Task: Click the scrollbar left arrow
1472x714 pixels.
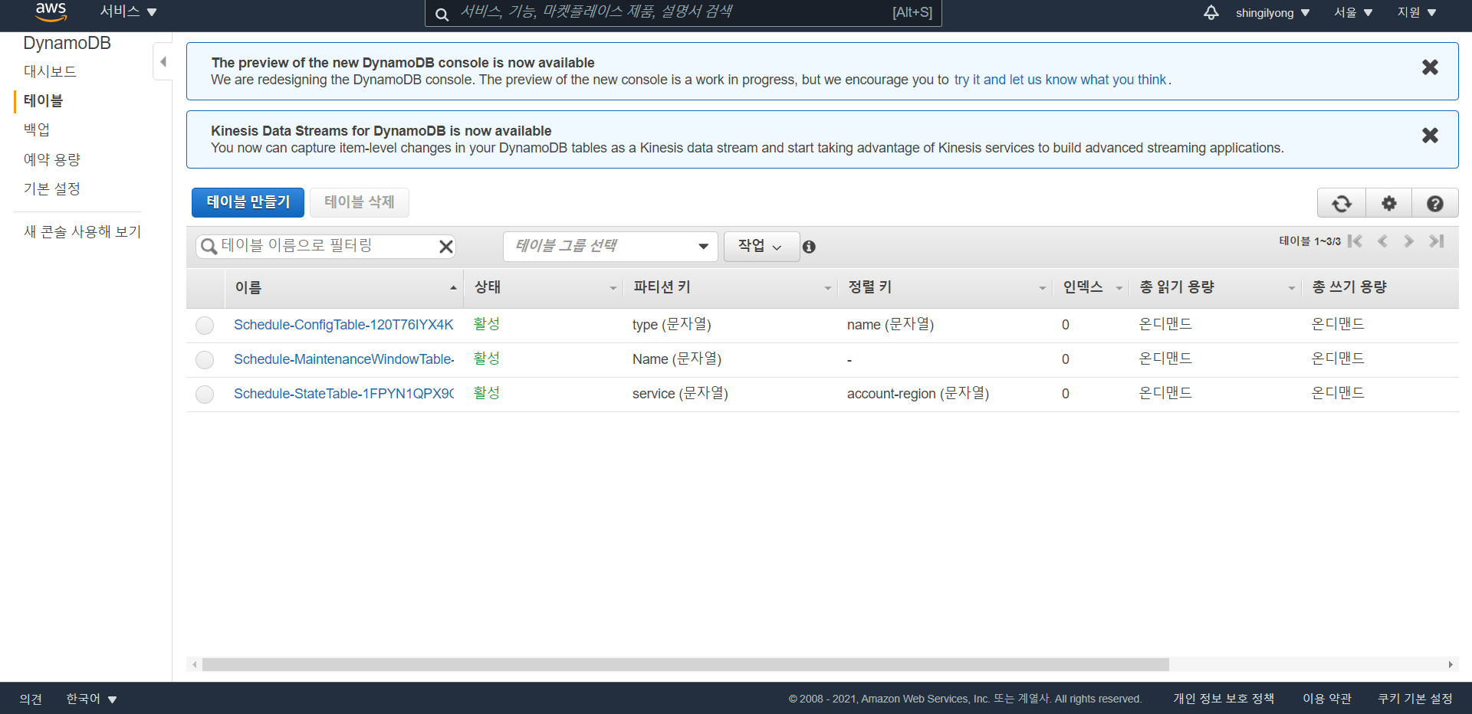Action: click(195, 664)
